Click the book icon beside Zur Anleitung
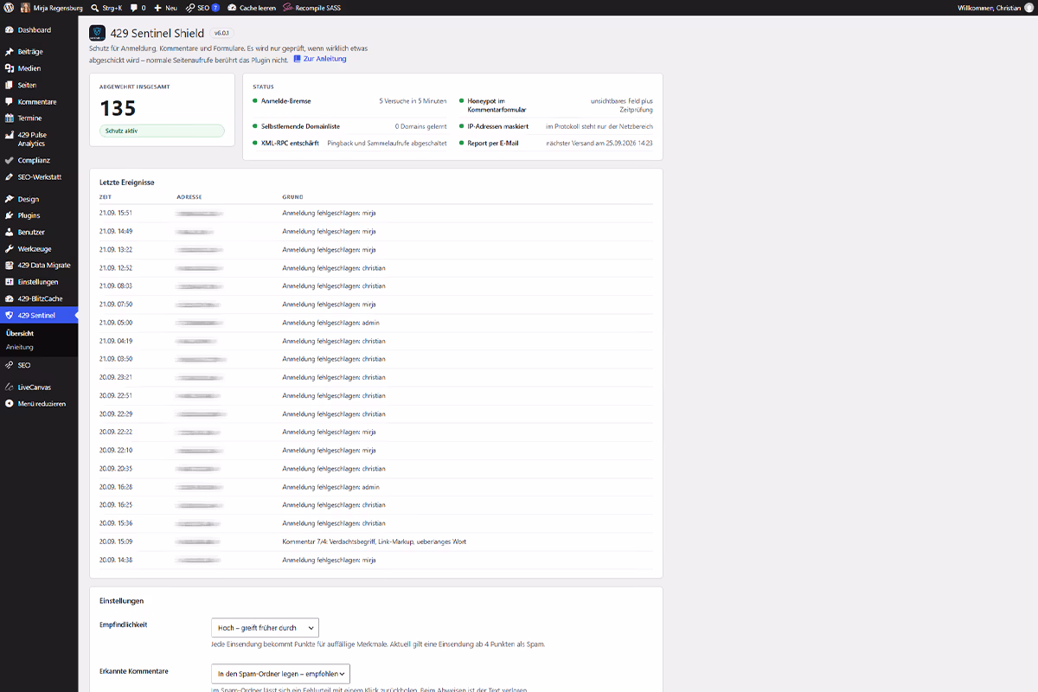The height and width of the screenshot is (692, 1038). tap(297, 59)
